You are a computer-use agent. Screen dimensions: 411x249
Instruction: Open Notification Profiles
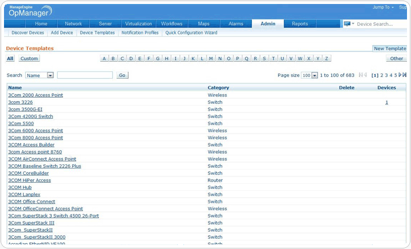[140, 33]
